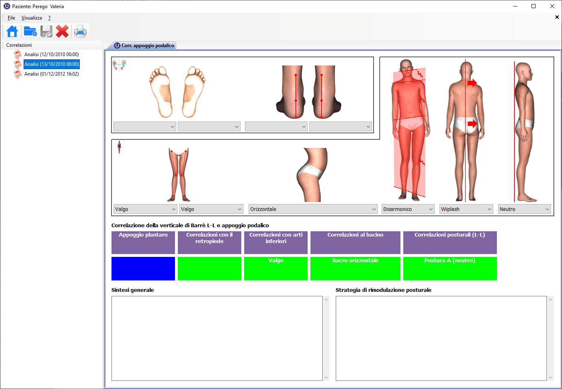Screen dimensions: 562x389
Task: Open left foot plantar dropdown
Action: point(144,126)
